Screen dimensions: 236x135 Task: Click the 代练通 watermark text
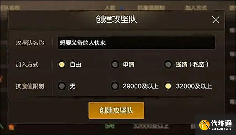tap(221, 123)
